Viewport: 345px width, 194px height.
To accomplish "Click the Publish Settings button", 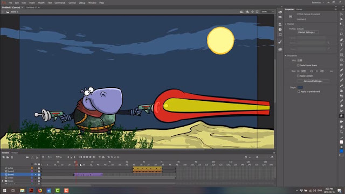I will point(307,32).
